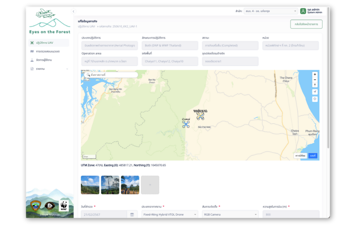The width and height of the screenshot is (358, 227).
Task: Switch map to satellite view
Action: click(300, 156)
